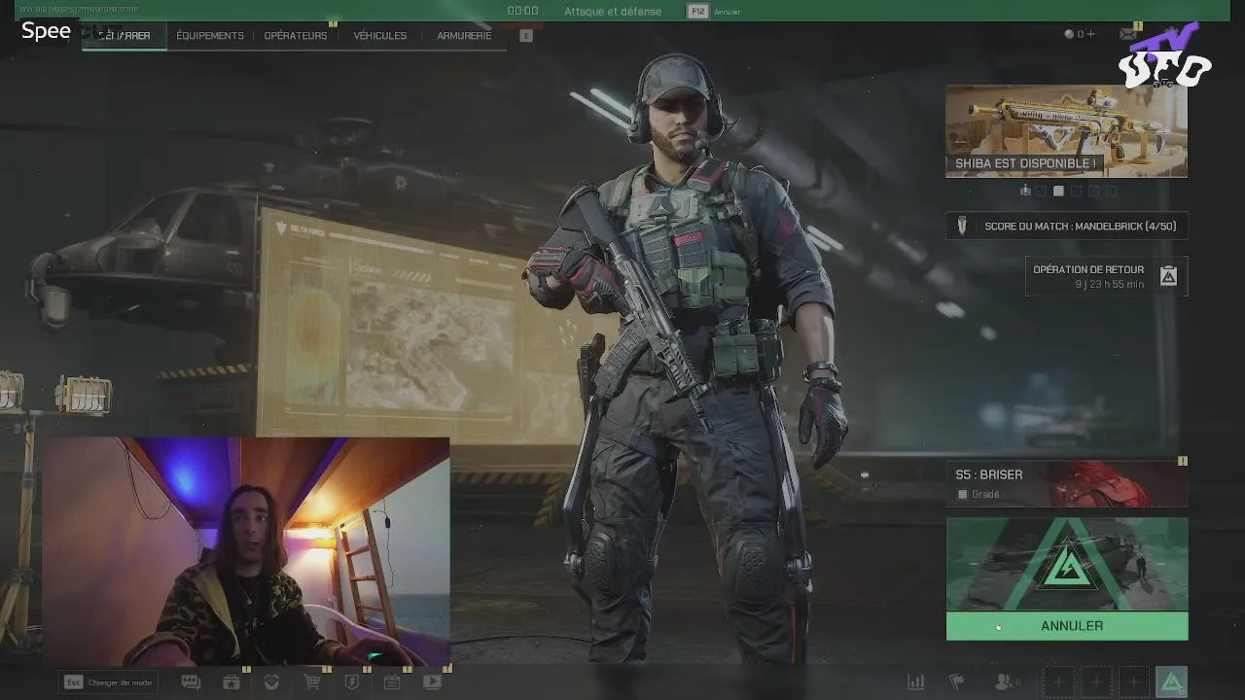Switch to the DÉMARRER tab
The height and width of the screenshot is (700, 1245).
(124, 35)
